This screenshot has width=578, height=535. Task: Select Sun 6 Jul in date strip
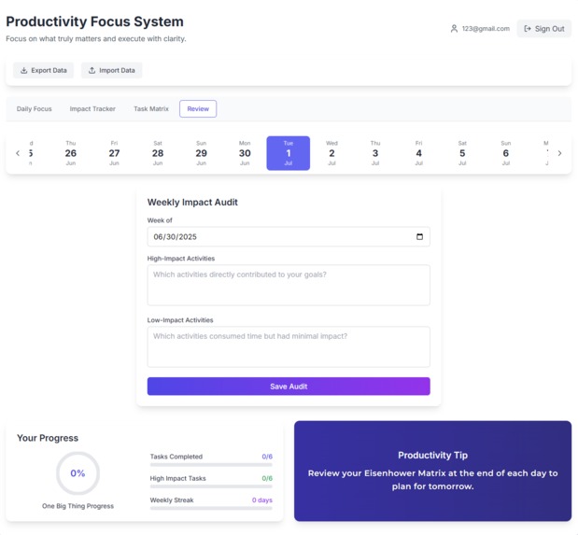click(506, 153)
